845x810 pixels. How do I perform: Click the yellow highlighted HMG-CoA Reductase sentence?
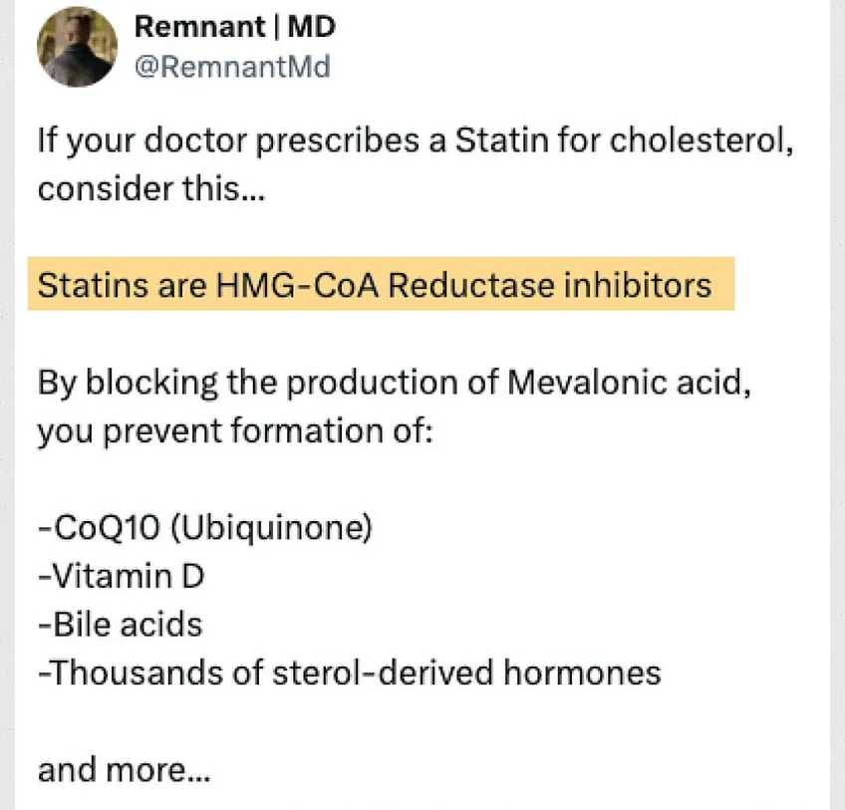click(x=381, y=284)
